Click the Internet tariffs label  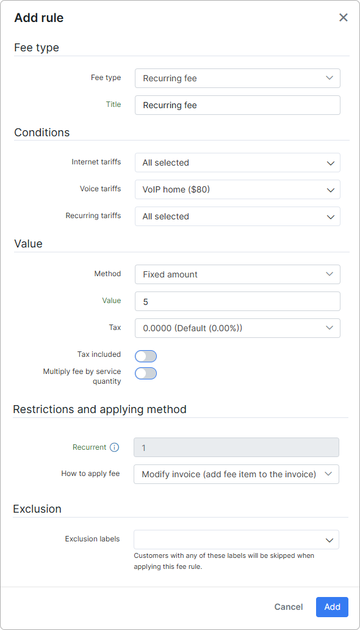coord(96,161)
